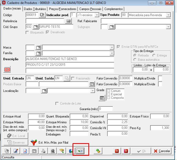Screen dimensions: 177x160
Task: Open the Subgrupo lookup icon
Action: (x=112, y=27)
